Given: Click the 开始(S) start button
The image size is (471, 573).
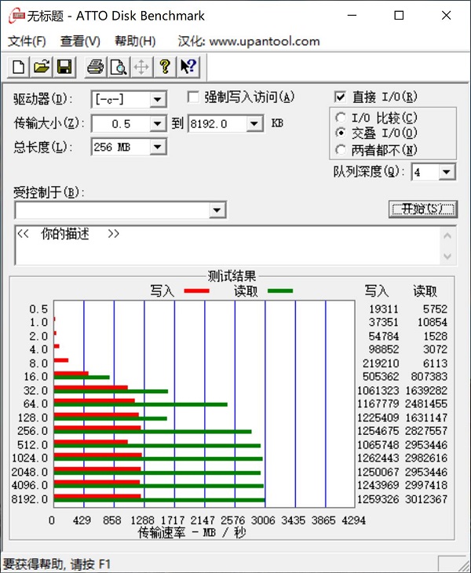Looking at the screenshot, I should tap(422, 209).
